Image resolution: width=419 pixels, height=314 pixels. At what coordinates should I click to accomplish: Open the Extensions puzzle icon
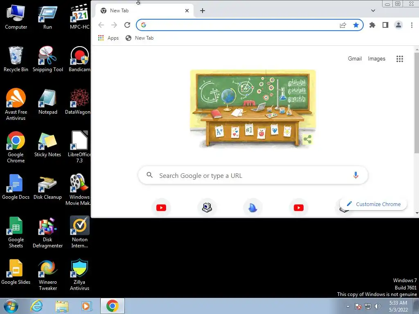click(372, 25)
